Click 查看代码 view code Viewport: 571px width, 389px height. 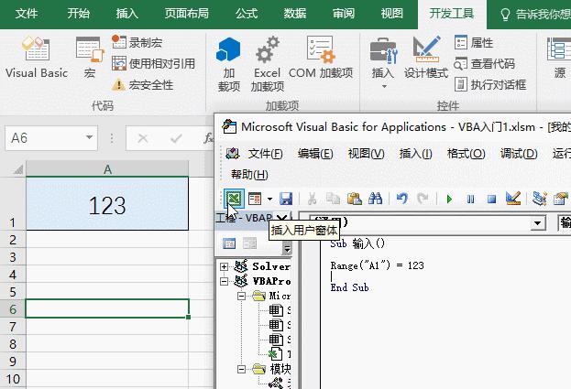coord(484,64)
